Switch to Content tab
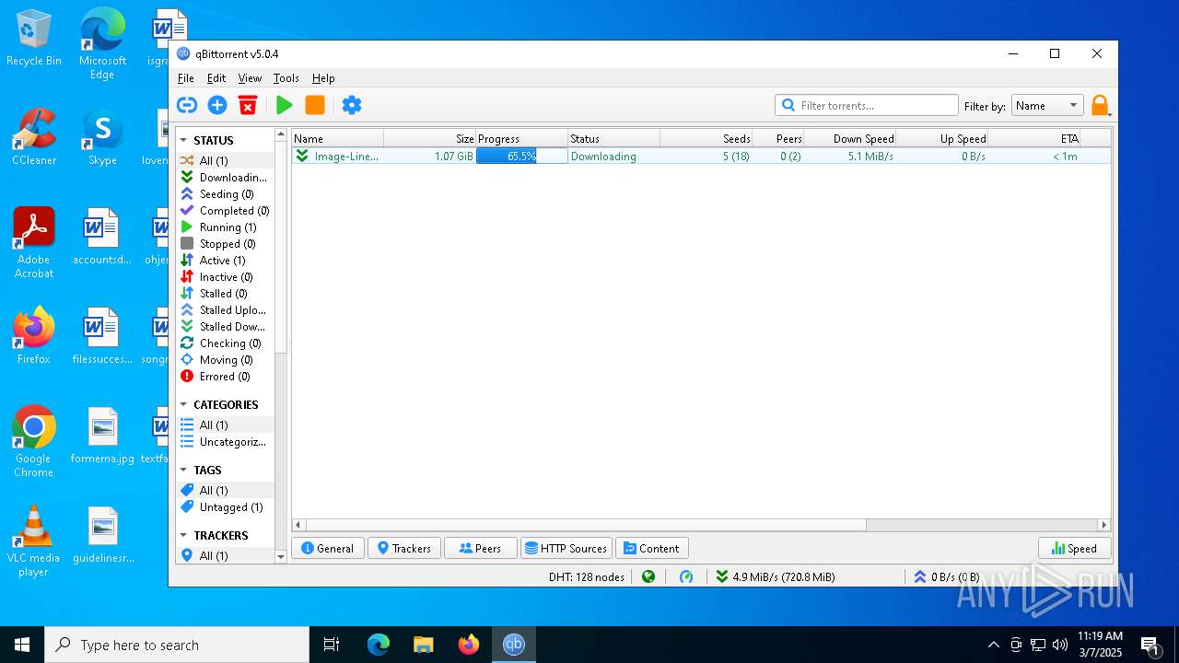Image resolution: width=1179 pixels, height=663 pixels. [651, 548]
